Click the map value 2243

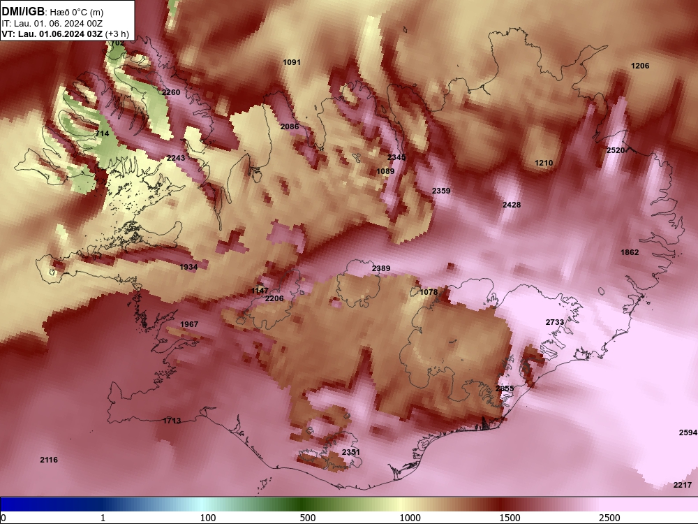pos(176,158)
